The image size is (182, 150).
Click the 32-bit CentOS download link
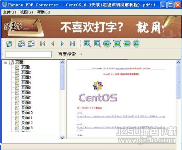pyautogui.click(x=121, y=116)
